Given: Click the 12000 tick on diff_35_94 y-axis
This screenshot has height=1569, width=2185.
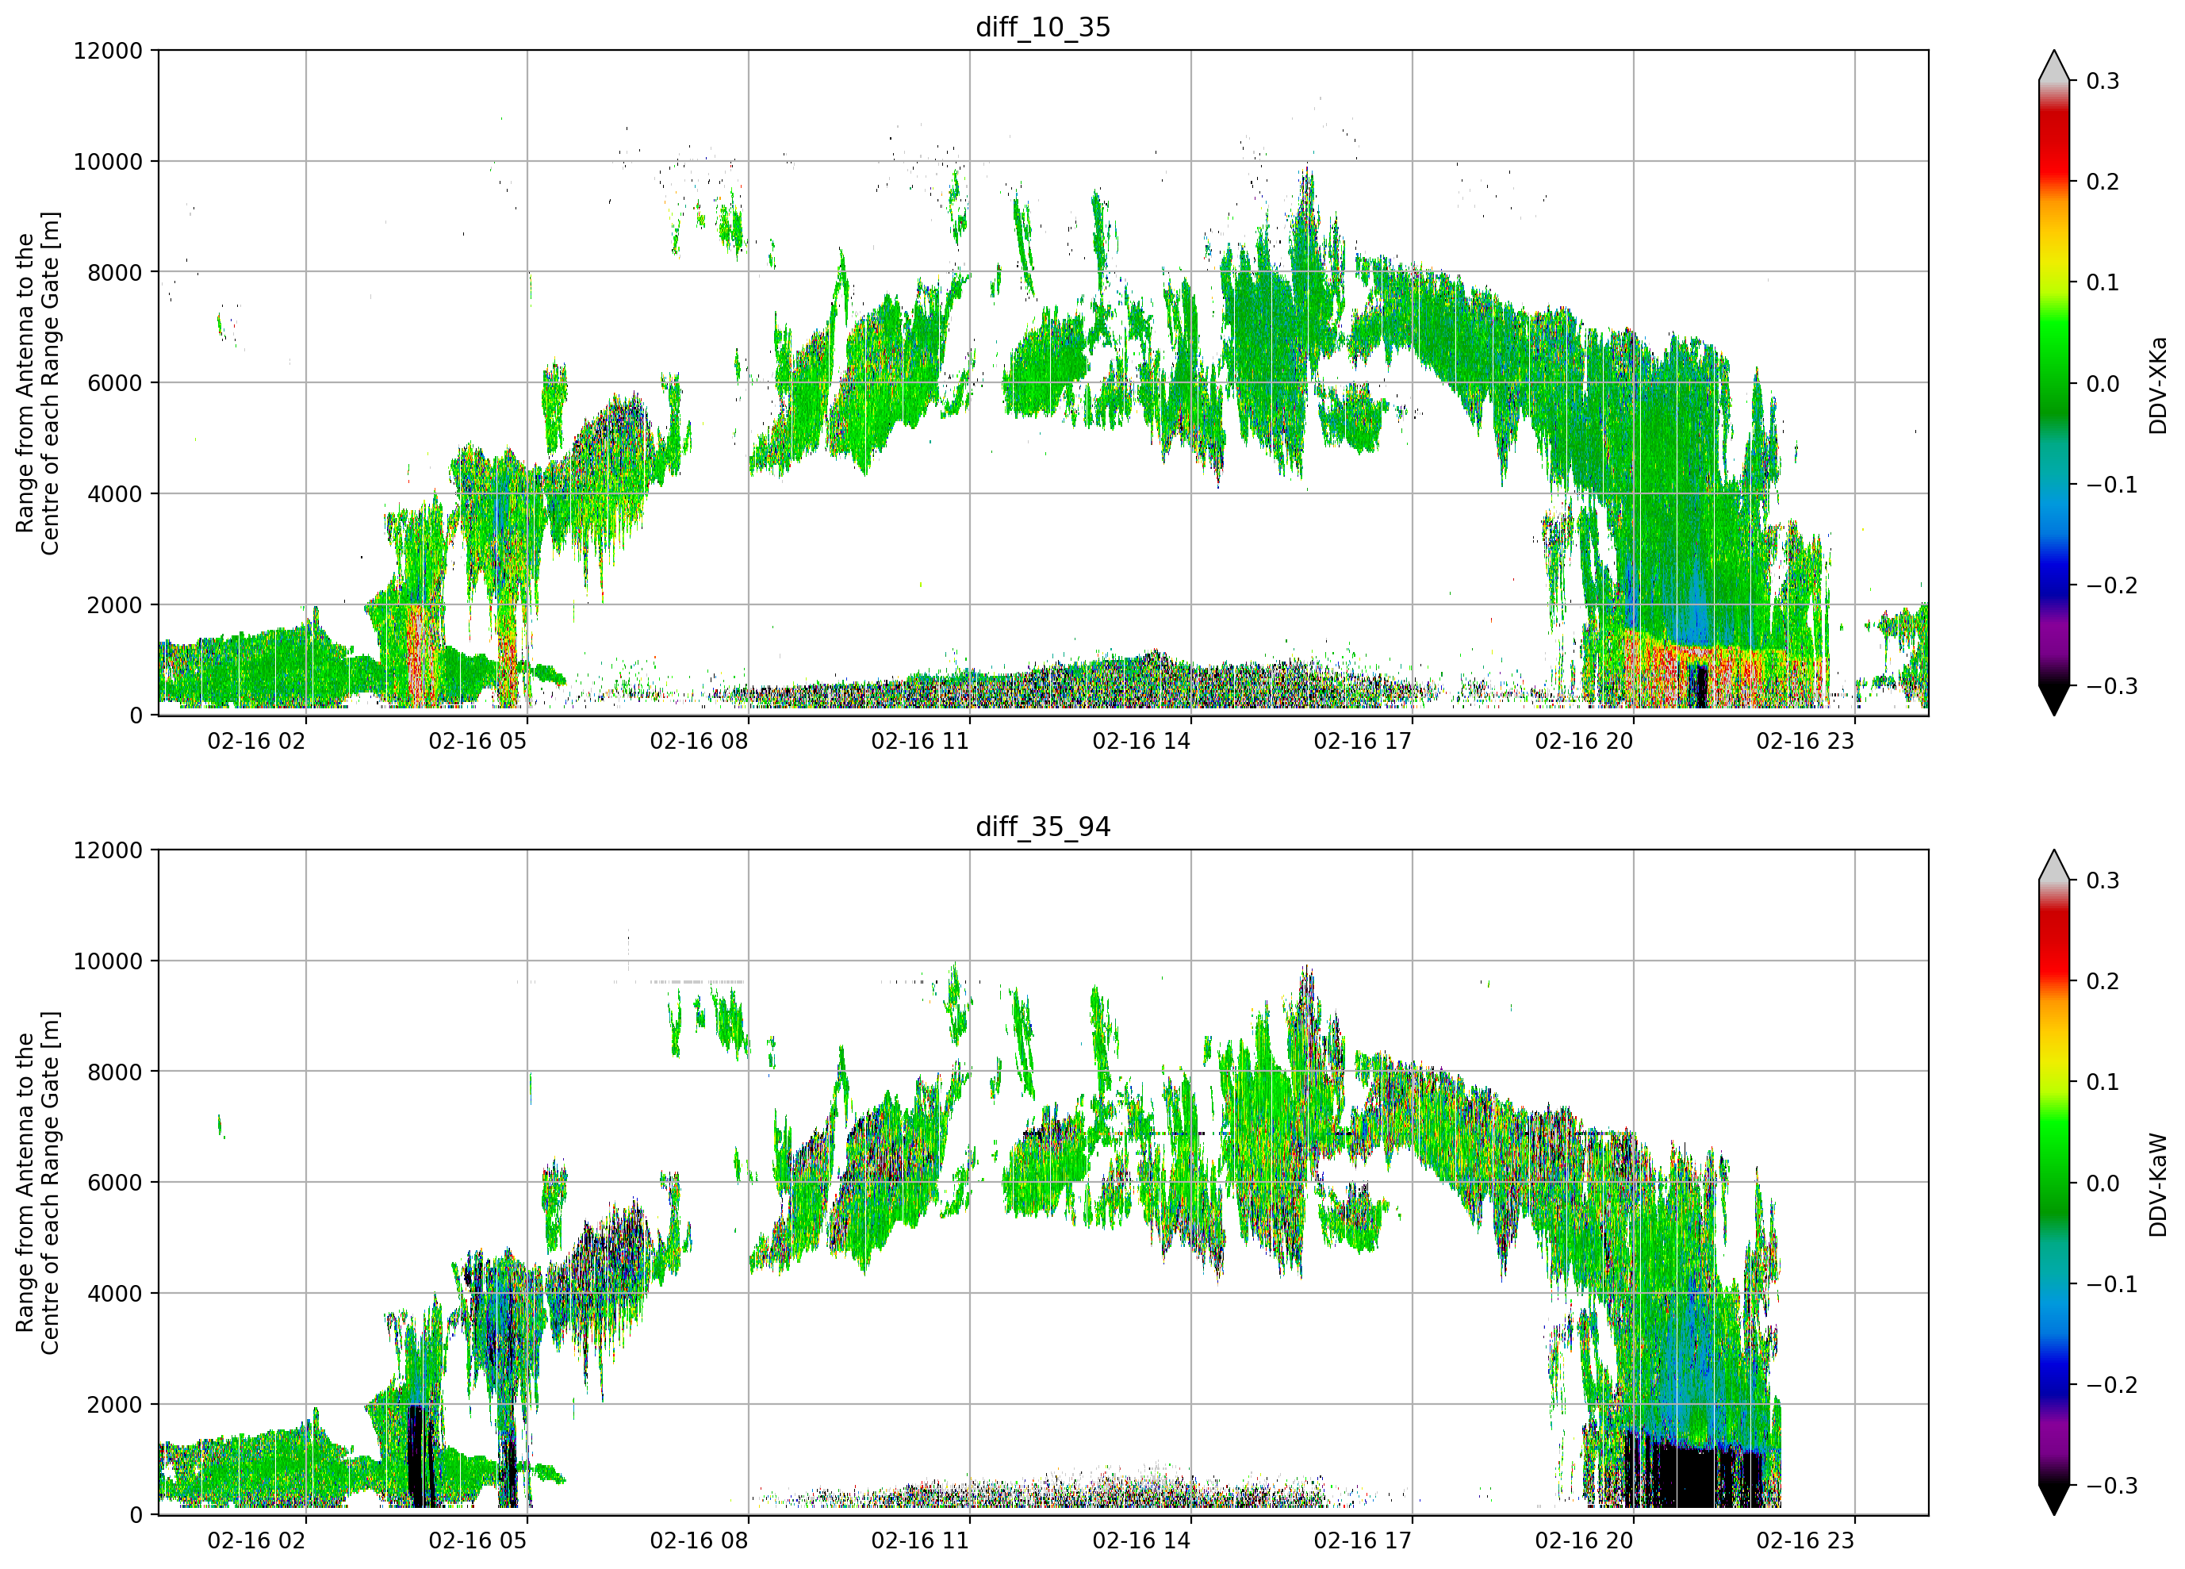Looking at the screenshot, I should [x=108, y=850].
